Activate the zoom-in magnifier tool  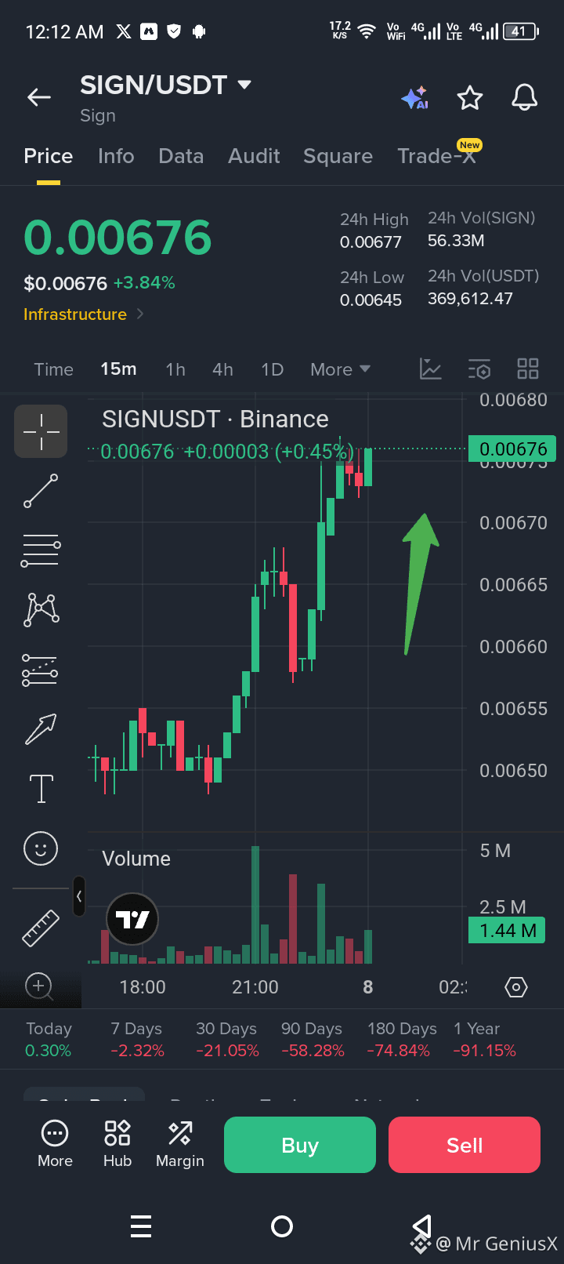(x=39, y=986)
